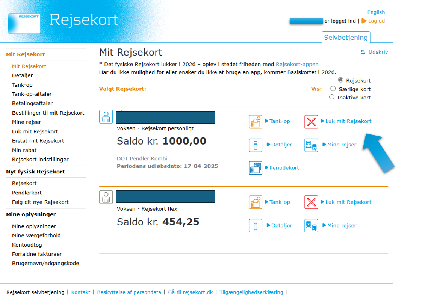Select the Inaktive kort radio option
The height and width of the screenshot is (300, 431).
pyautogui.click(x=332, y=97)
